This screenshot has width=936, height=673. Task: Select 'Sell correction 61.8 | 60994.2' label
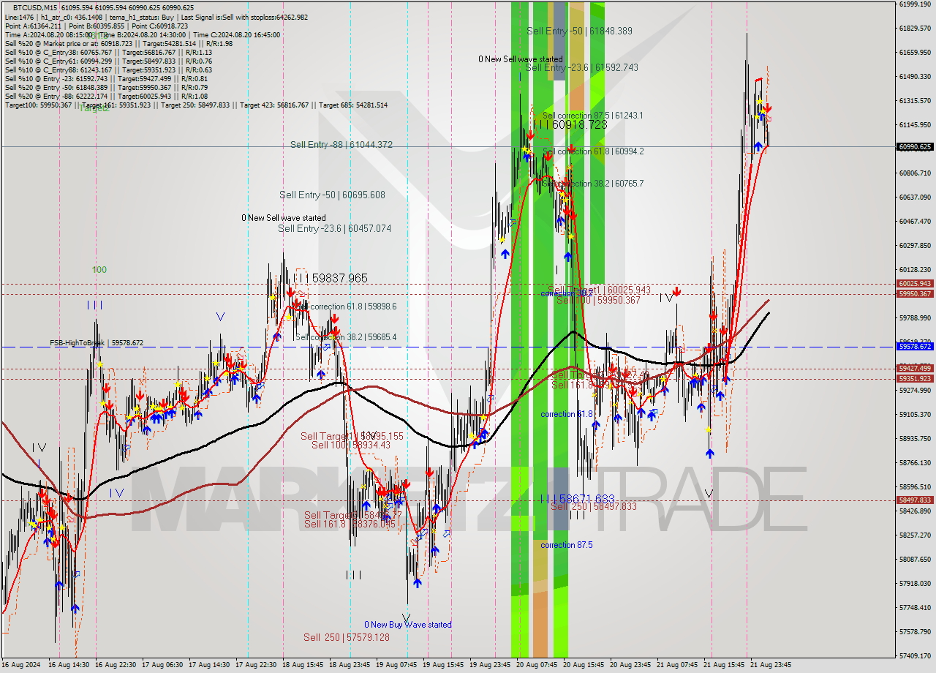pyautogui.click(x=593, y=151)
